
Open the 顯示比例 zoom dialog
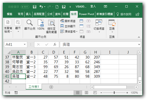click(30, 25)
